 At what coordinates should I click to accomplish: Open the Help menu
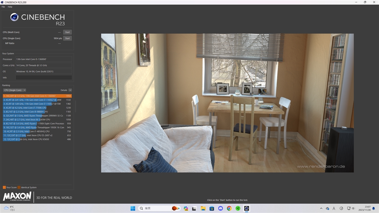10,7
